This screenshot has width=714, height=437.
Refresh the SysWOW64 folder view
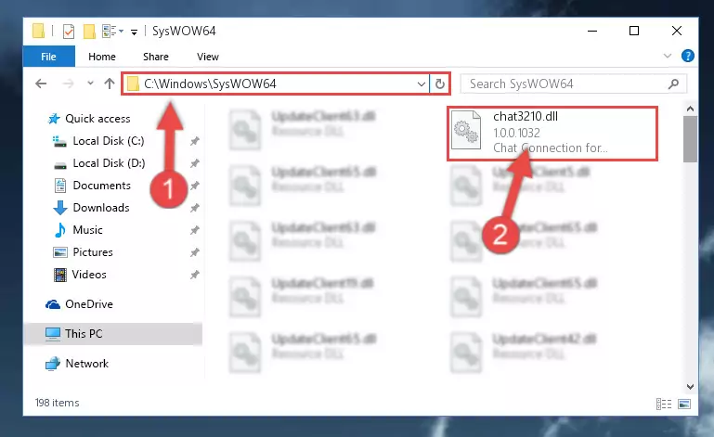pos(439,84)
